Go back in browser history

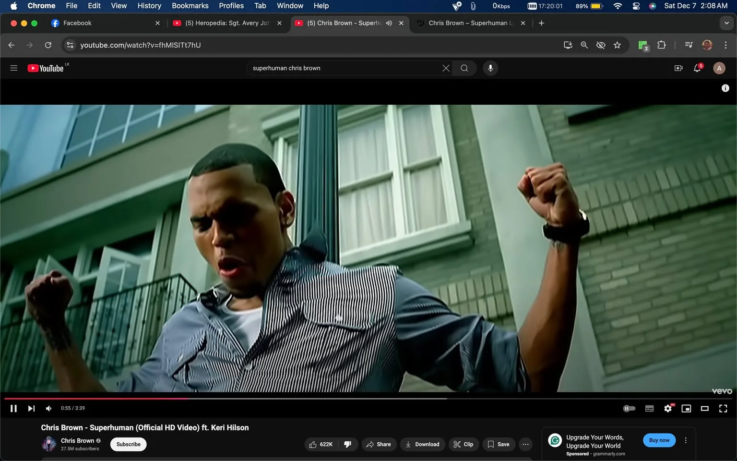point(12,45)
